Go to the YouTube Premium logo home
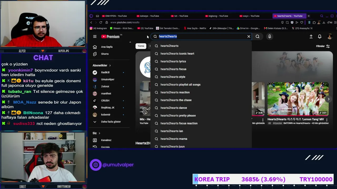 110,37
